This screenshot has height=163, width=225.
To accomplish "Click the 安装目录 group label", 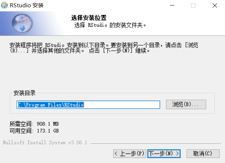I will (x=24, y=93).
